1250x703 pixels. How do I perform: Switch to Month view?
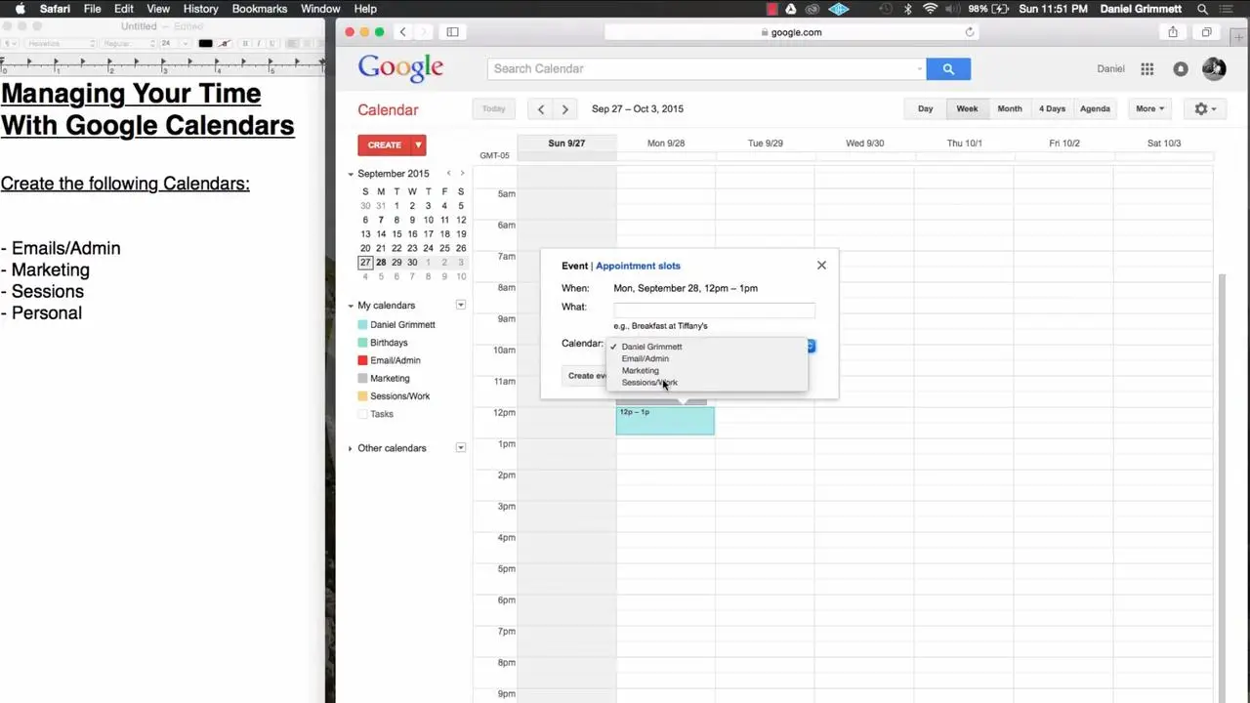[1010, 108]
